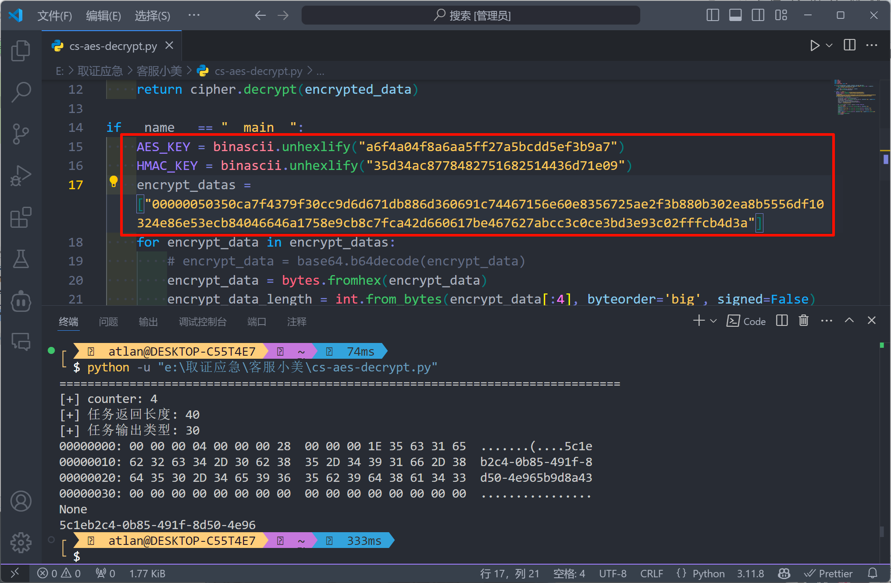891x583 pixels.
Task: Open the Search view in sidebar
Action: click(x=21, y=92)
